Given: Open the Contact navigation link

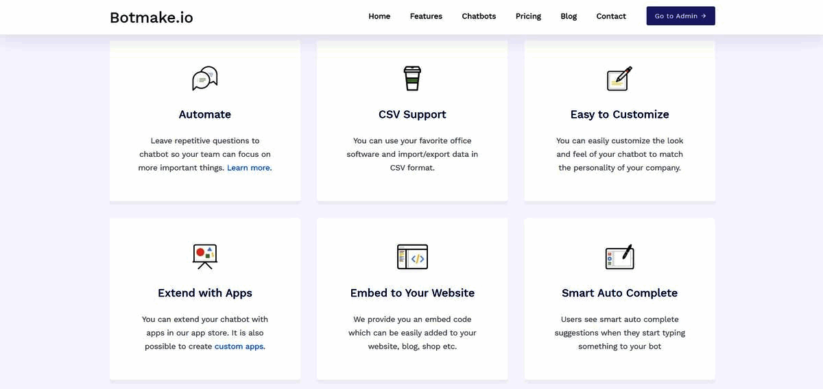Looking at the screenshot, I should pos(611,16).
